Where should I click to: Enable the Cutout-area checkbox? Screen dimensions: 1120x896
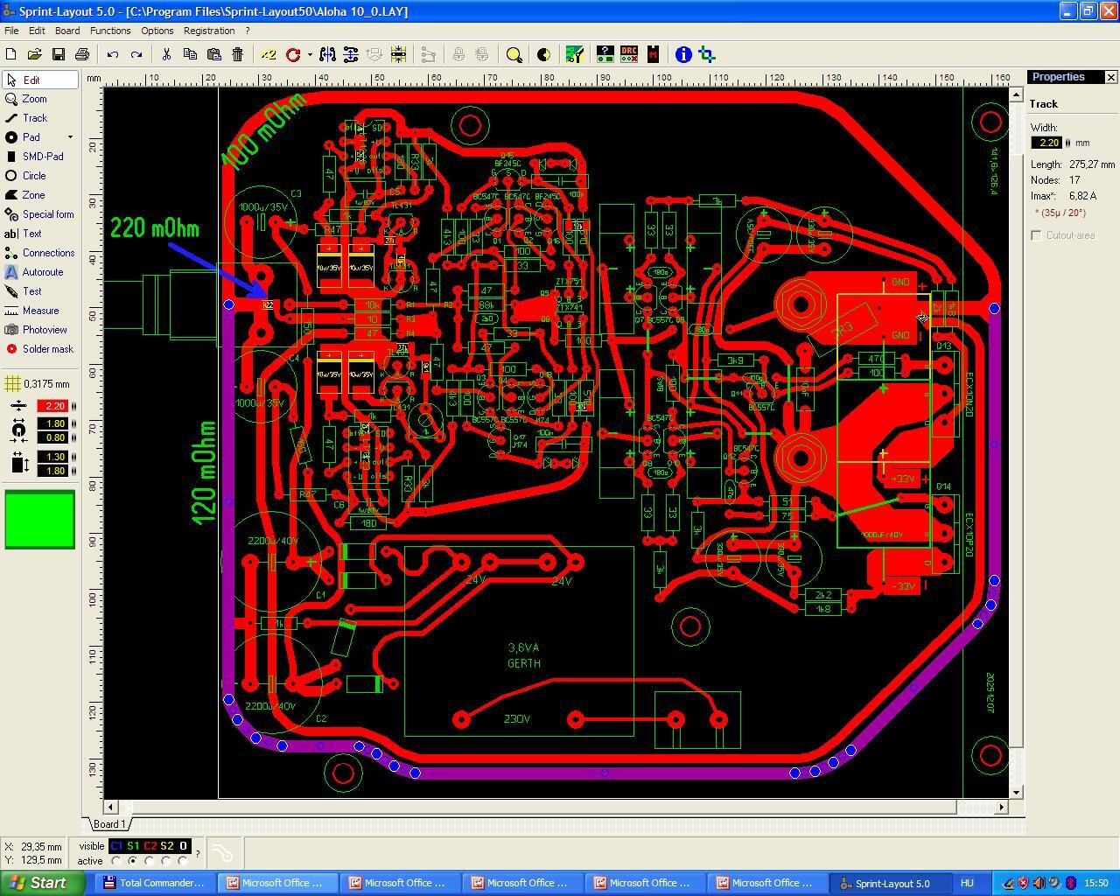pyautogui.click(x=1037, y=235)
